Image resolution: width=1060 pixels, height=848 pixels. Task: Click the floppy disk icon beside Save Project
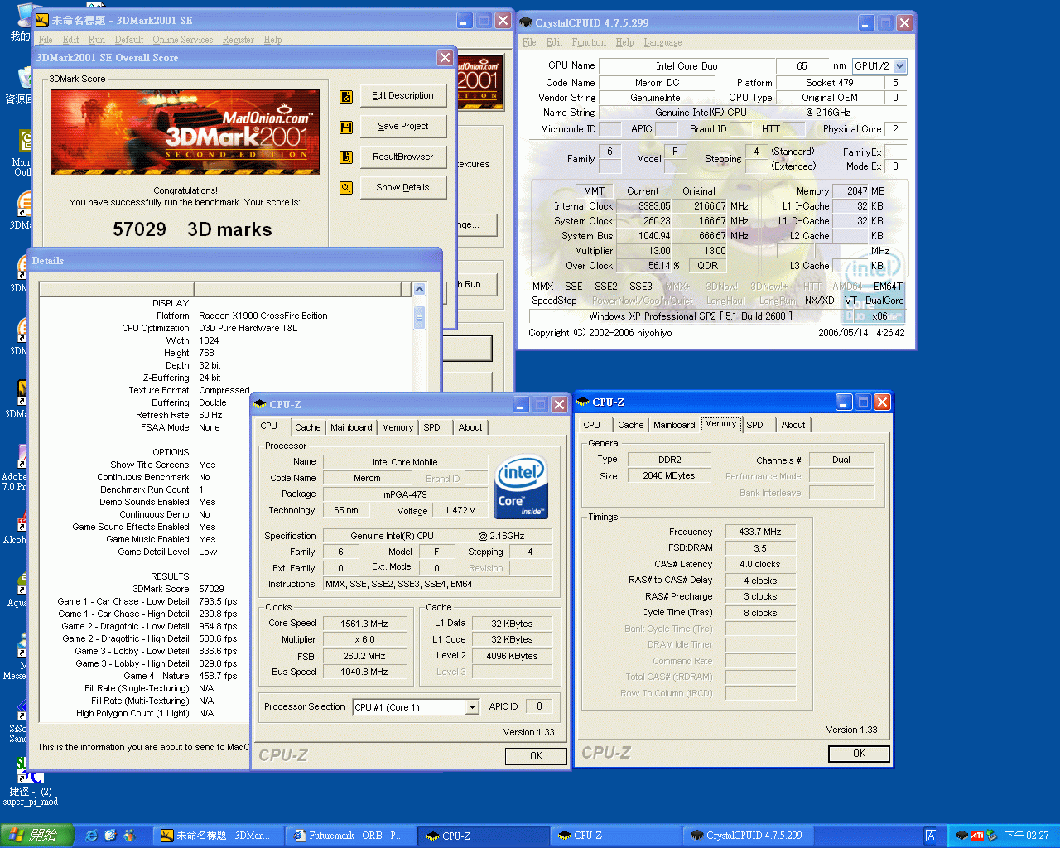click(346, 128)
